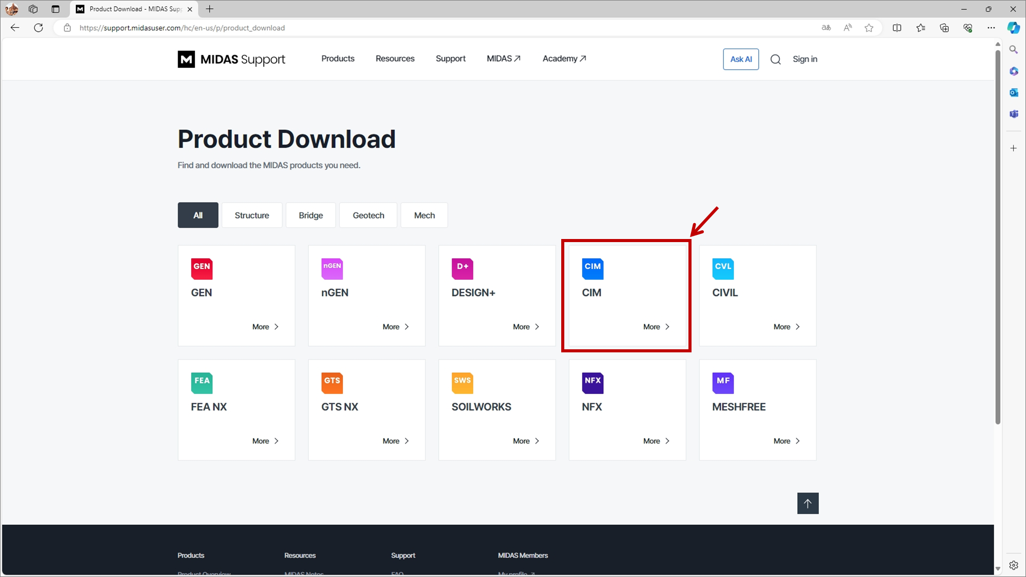Screen dimensions: 1026x577
Task: Select the MESHFREE product icon
Action: (723, 383)
